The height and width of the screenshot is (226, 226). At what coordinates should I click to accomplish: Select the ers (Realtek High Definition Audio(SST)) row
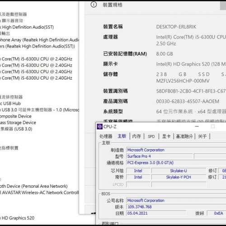(38, 46)
